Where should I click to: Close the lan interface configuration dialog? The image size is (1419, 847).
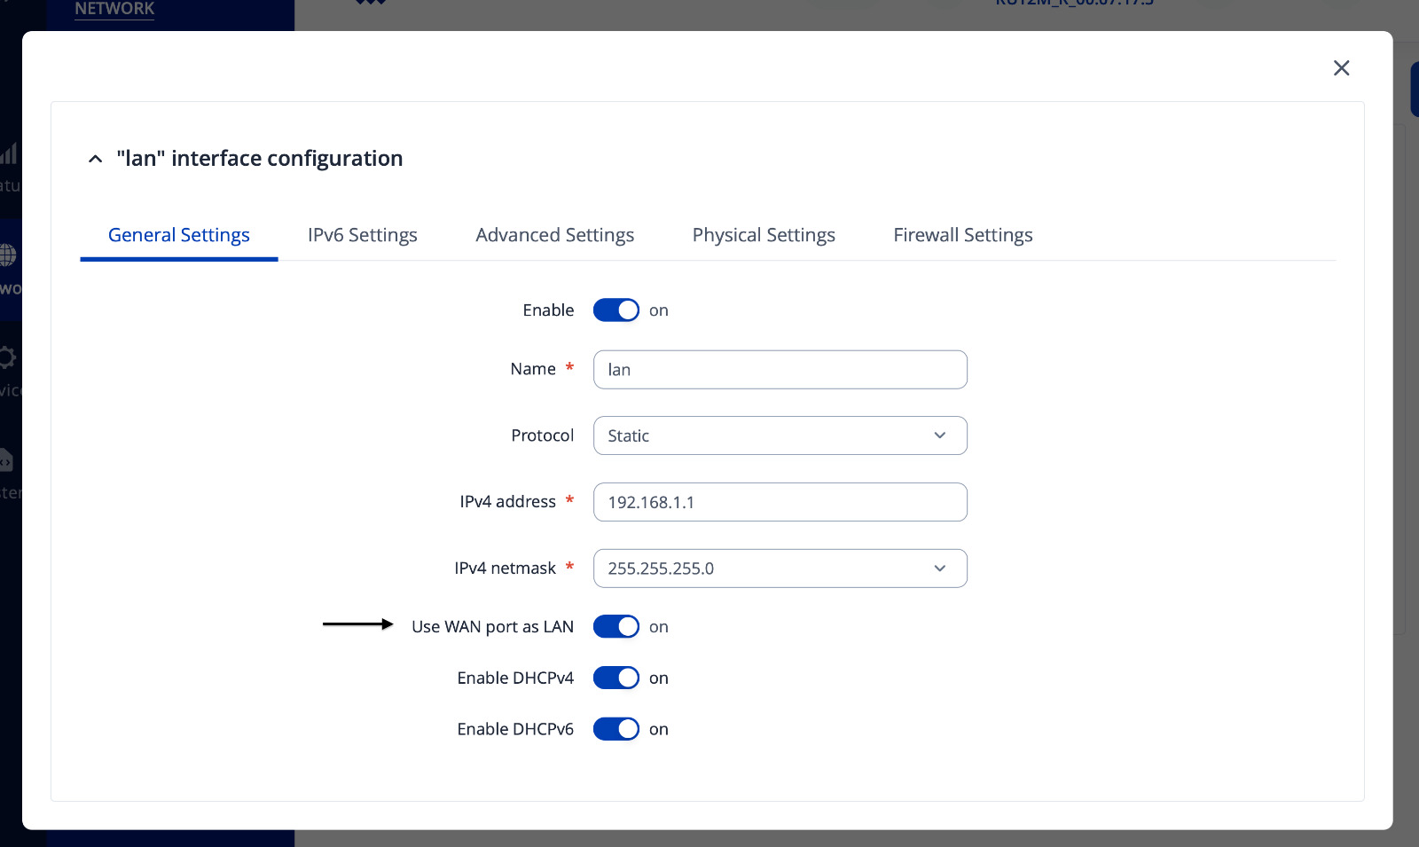tap(1341, 68)
